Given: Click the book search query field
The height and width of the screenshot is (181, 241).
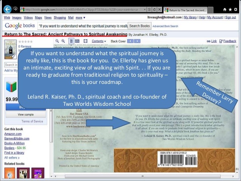Looking at the screenshot, I should [83, 26].
